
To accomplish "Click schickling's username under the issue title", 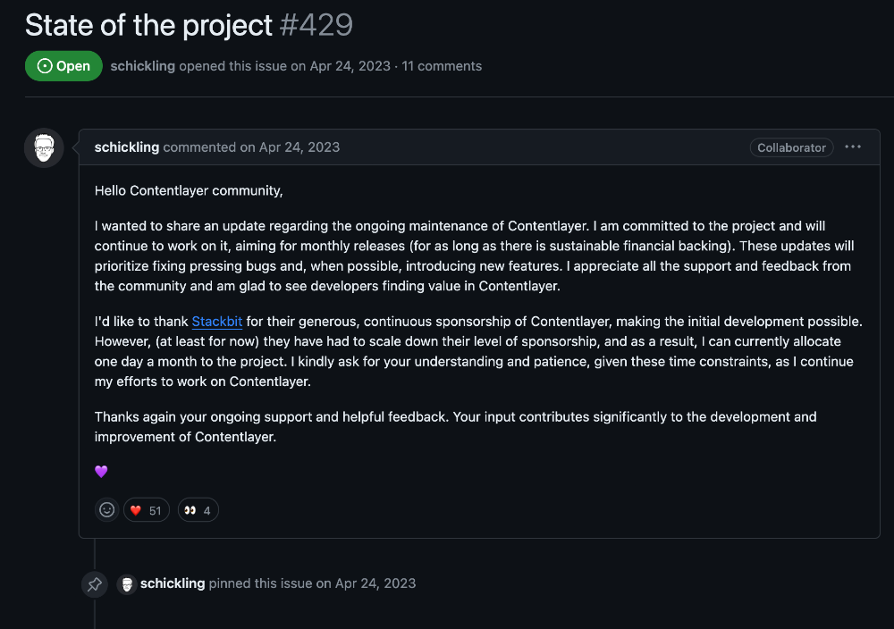I will pyautogui.click(x=143, y=66).
